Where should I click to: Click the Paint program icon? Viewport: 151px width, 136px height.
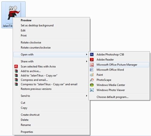[x=92, y=75]
